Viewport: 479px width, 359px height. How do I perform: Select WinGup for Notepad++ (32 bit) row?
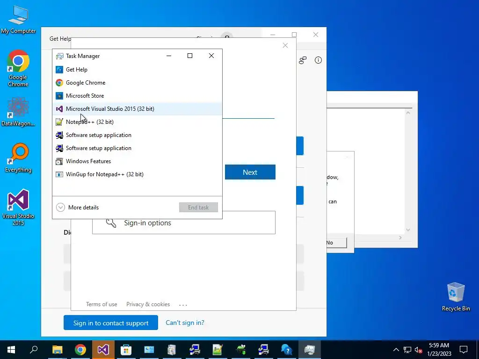pyautogui.click(x=137, y=175)
